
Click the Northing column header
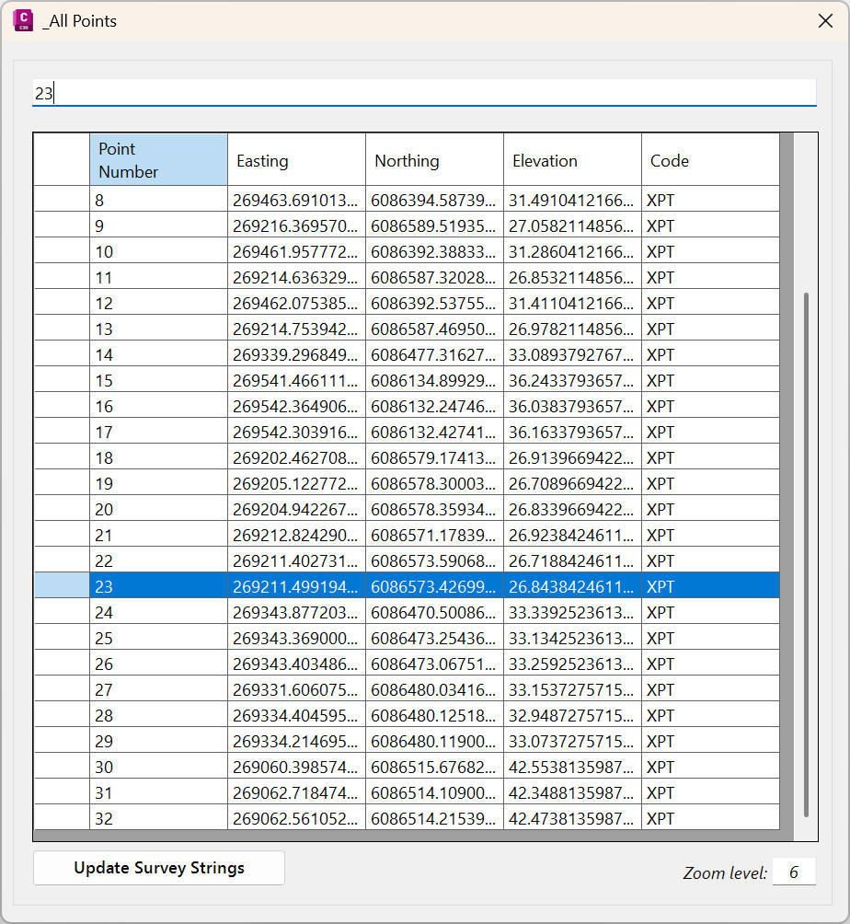tap(434, 160)
